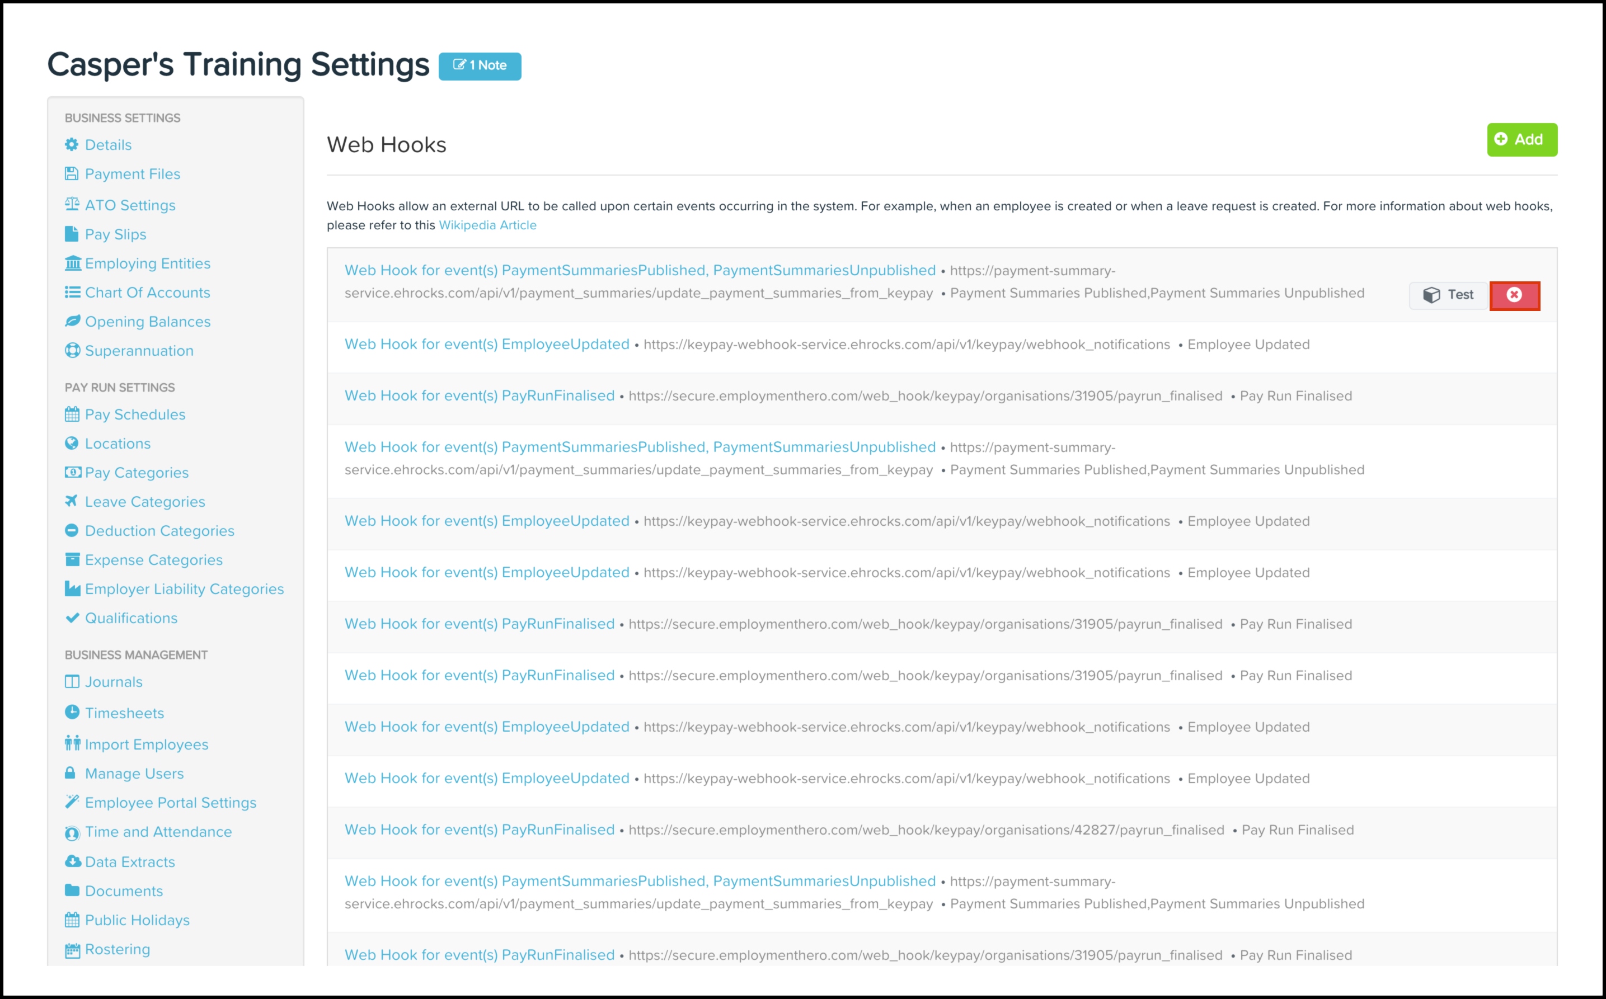The width and height of the screenshot is (1606, 999).
Task: Click the leaf icon for Opening Balances
Action: coord(72,321)
